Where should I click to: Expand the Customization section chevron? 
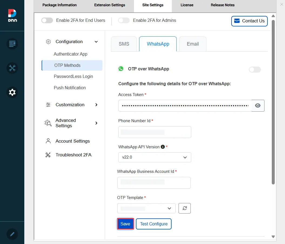point(96,105)
